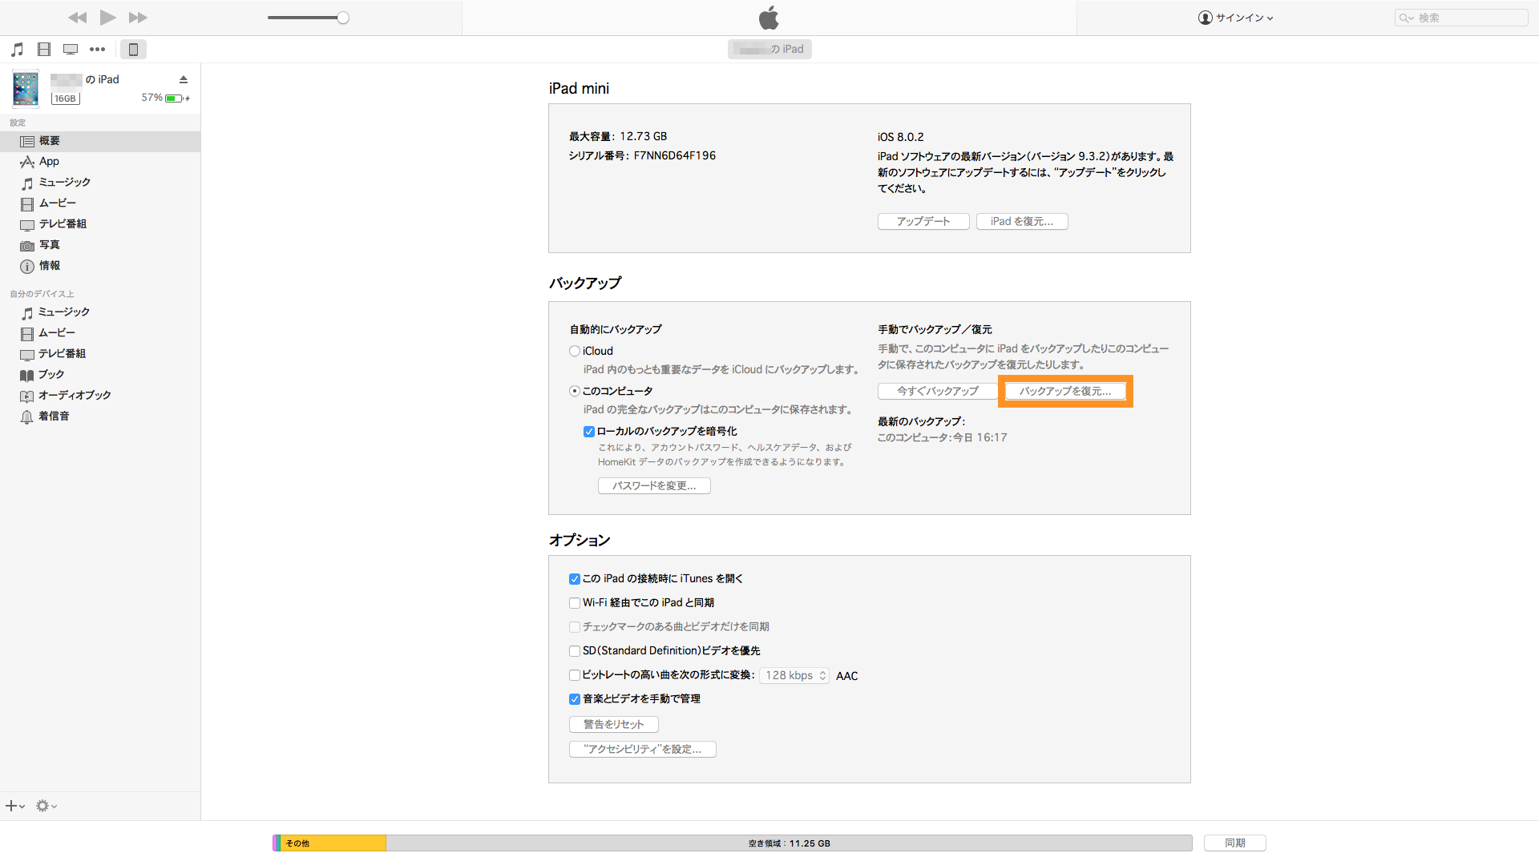Click the Apple logo in the status display
Image resolution: width=1539 pixels, height=865 pixels.
coord(769,18)
